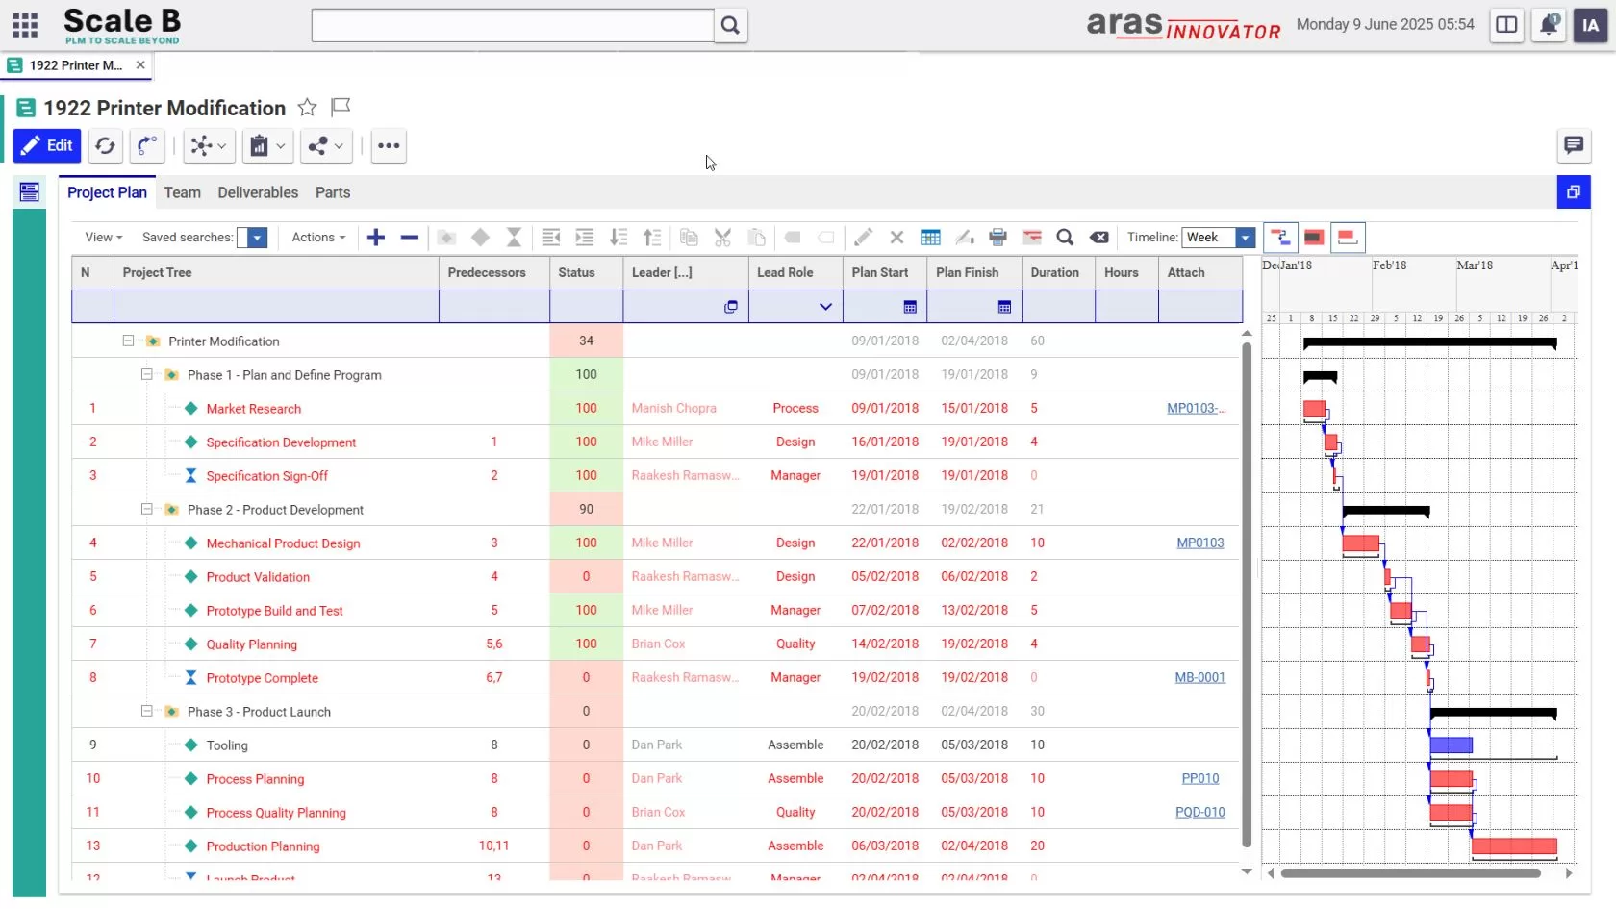Collapse the Phase 2 - Product Development row

pos(146,509)
